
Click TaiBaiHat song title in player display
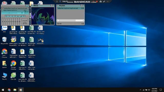point(15,8)
